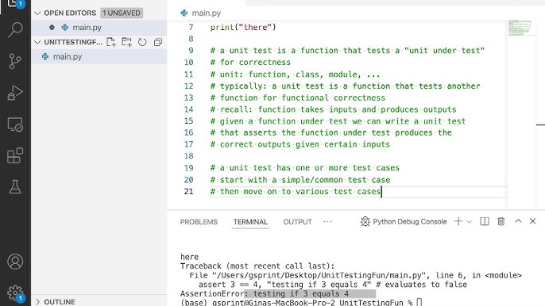Open the Extensions view
The image size is (545, 306).
click(15, 155)
